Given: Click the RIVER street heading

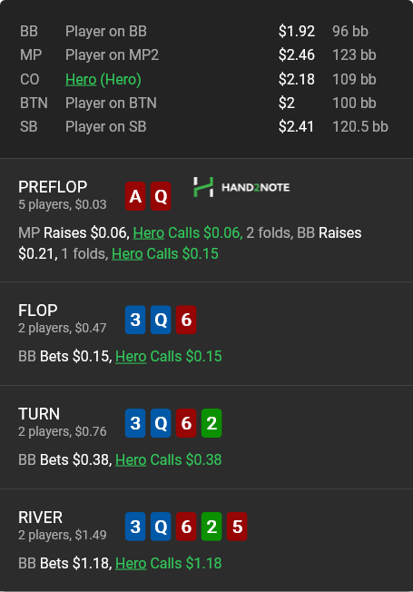Looking at the screenshot, I should [41, 518].
